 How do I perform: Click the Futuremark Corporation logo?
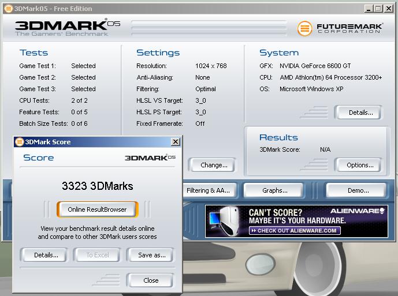(x=340, y=28)
